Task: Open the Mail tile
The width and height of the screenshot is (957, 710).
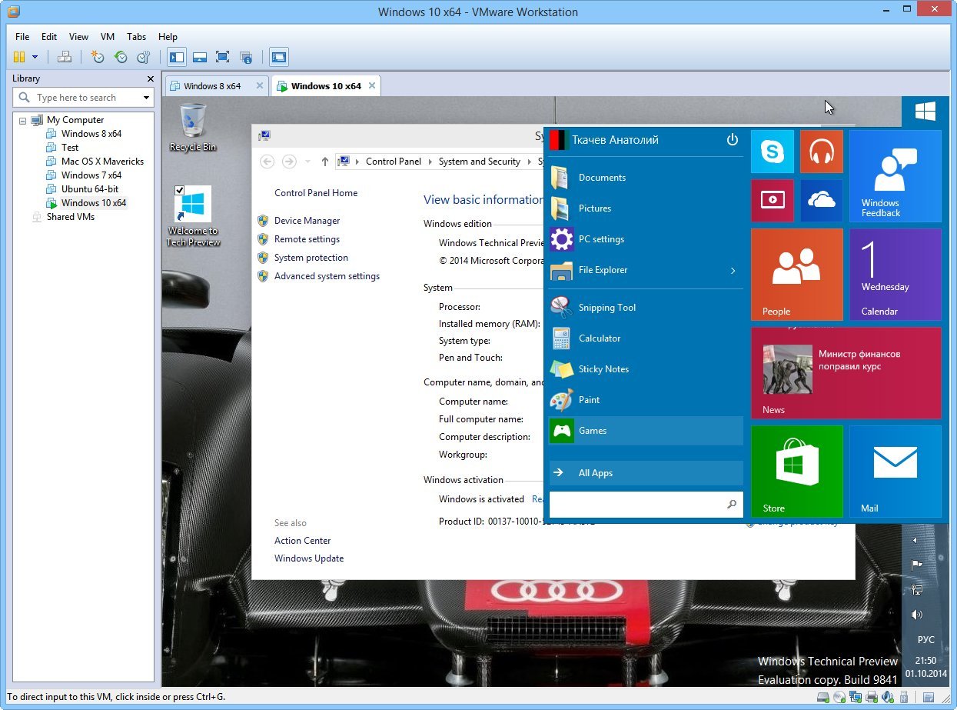Action: (895, 472)
